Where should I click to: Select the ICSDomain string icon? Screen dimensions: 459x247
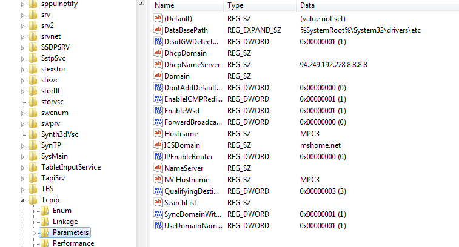click(158, 145)
